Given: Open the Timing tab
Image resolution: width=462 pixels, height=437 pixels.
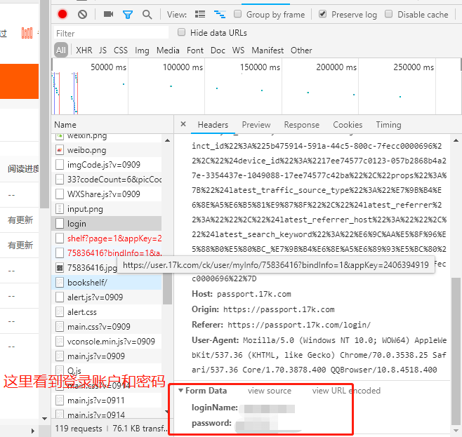Looking at the screenshot, I should 388,125.
